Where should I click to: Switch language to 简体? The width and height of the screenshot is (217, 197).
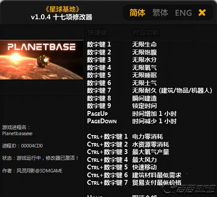137,13
